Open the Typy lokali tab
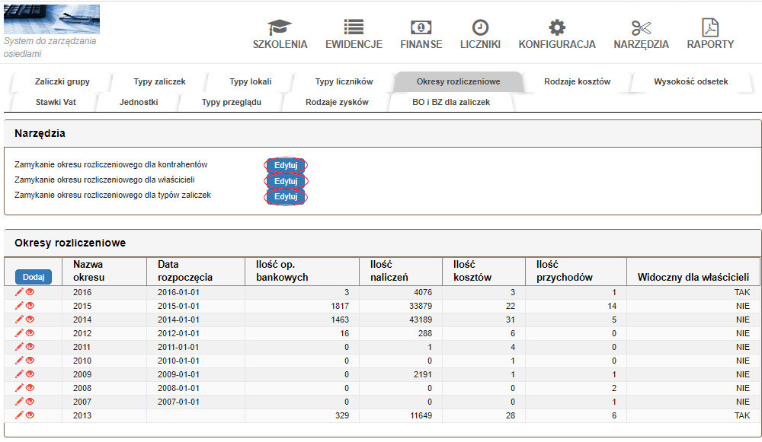Screen dimensions: 762x442 tap(250, 81)
